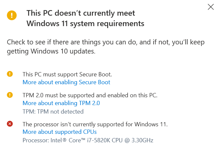Click the TPM 2.0 yellow warning icon
This screenshot has width=217, height=156.
[x=10, y=95]
